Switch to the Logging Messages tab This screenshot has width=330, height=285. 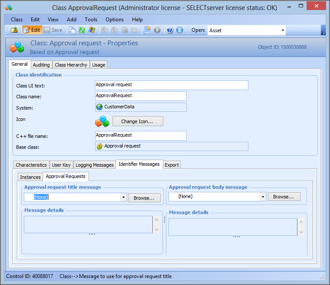pyautogui.click(x=94, y=165)
